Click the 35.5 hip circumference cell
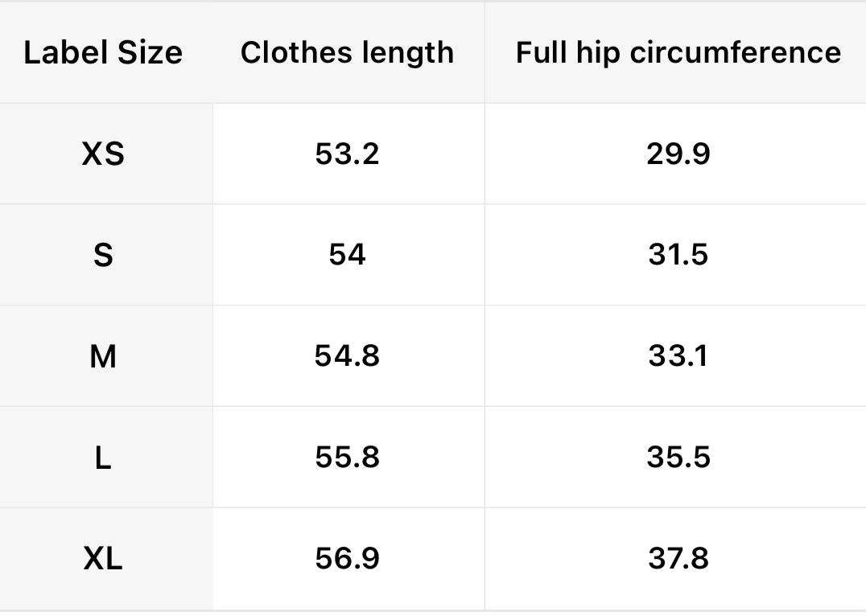 (x=678, y=458)
